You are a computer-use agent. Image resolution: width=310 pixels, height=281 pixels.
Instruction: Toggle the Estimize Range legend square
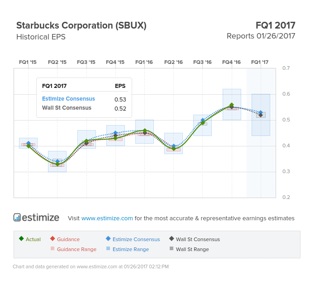click(x=108, y=248)
